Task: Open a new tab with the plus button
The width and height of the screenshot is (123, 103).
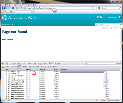Action: point(34,12)
